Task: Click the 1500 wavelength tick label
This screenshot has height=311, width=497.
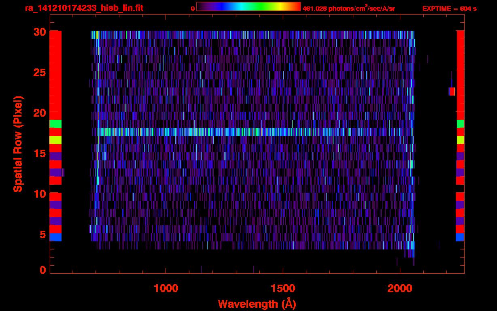Action: 283,288
